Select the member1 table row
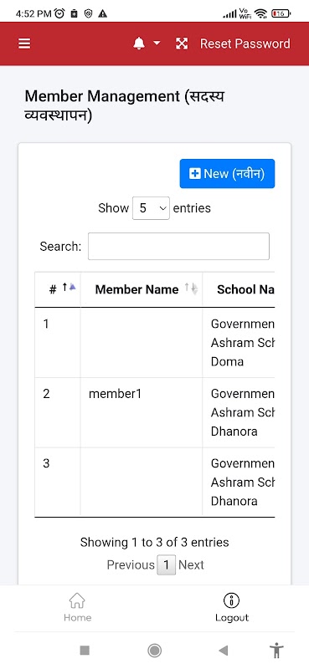This screenshot has width=309, height=669. click(155, 412)
